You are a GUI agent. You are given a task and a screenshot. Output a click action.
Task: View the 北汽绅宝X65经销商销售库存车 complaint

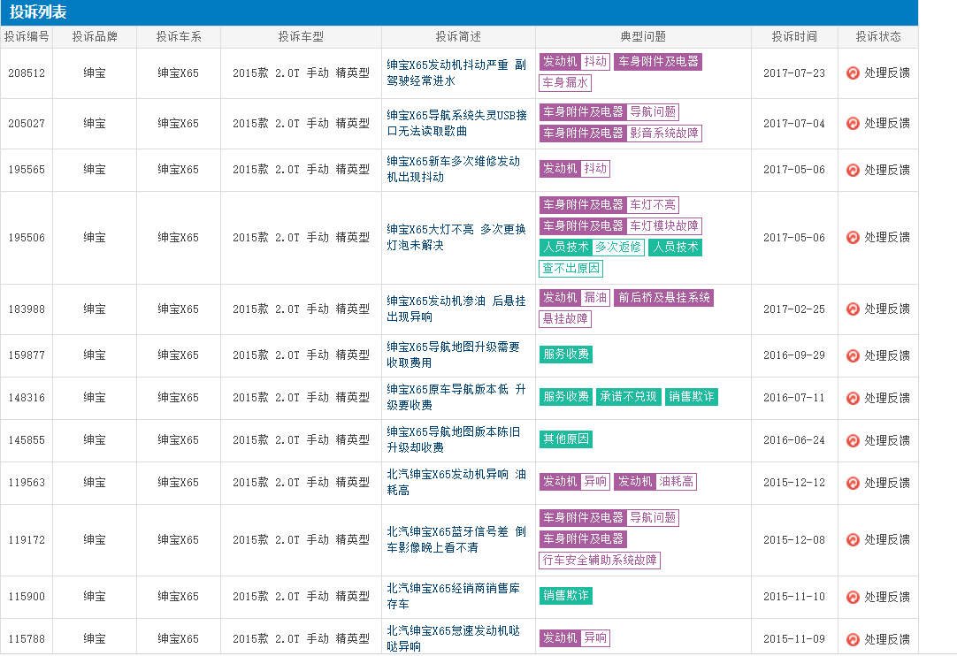pos(454,596)
